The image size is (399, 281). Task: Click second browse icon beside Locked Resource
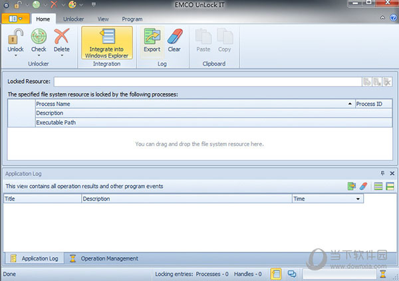point(377,82)
